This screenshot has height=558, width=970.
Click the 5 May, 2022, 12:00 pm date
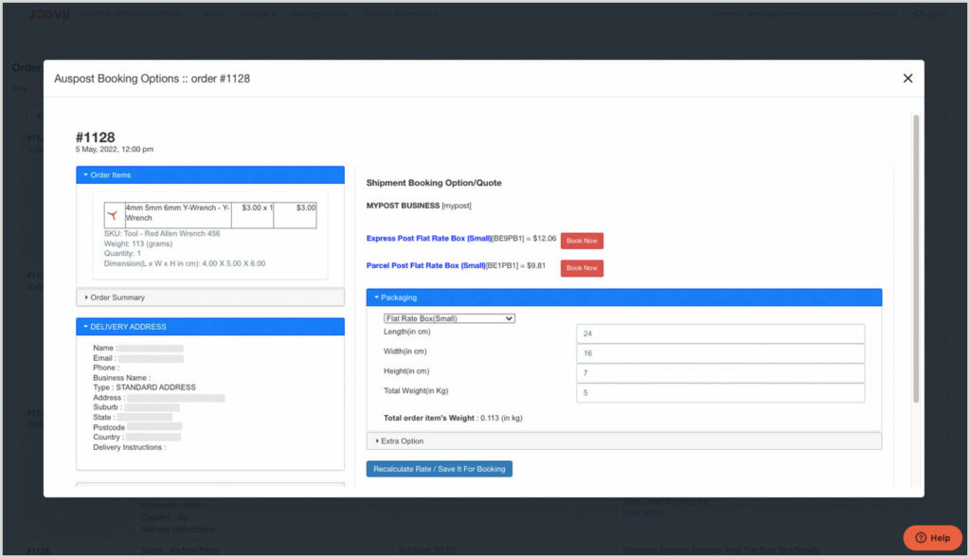pos(115,149)
